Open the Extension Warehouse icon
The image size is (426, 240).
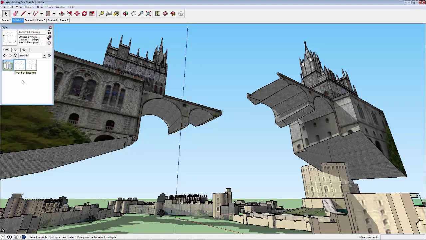173,14
